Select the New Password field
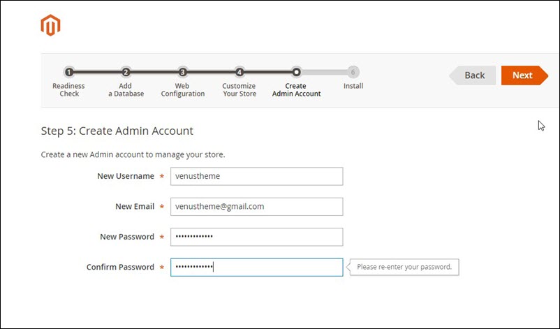The width and height of the screenshot is (560, 329). coord(256,237)
